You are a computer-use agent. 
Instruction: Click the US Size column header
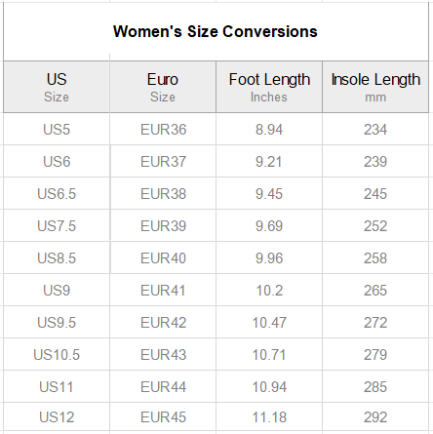pos(57,87)
